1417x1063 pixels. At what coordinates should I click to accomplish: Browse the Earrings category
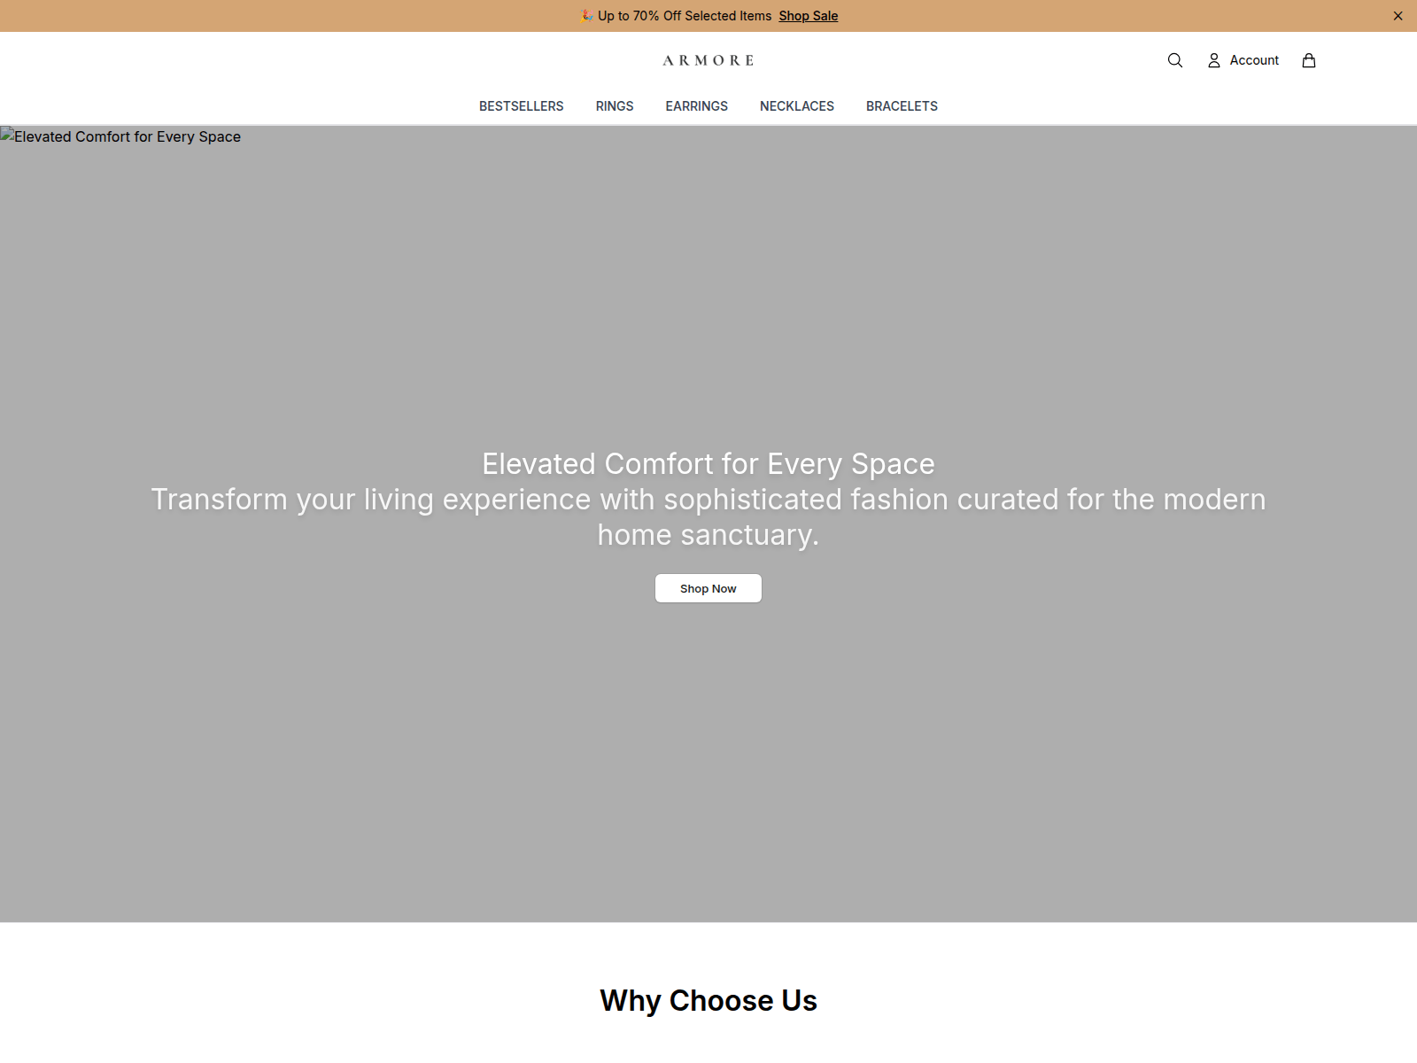coord(697,106)
